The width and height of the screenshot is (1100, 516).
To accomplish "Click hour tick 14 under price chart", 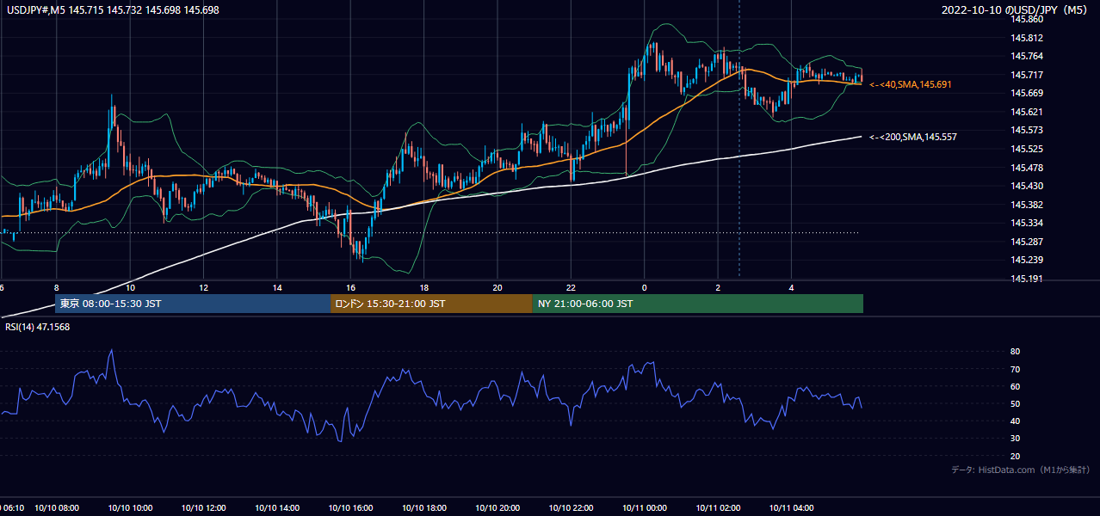I will coord(277,288).
